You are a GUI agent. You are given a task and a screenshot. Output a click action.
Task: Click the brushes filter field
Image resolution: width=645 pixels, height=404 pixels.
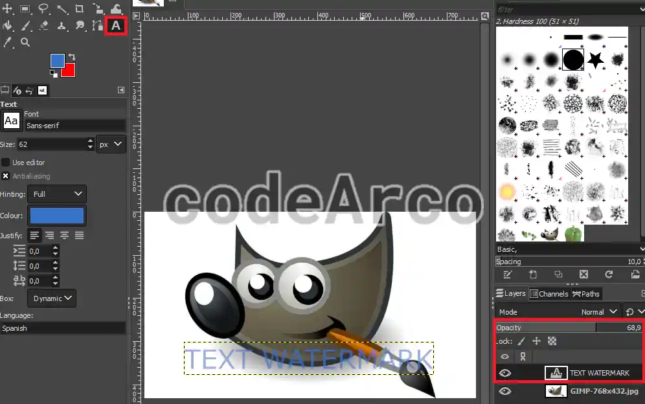(x=568, y=9)
